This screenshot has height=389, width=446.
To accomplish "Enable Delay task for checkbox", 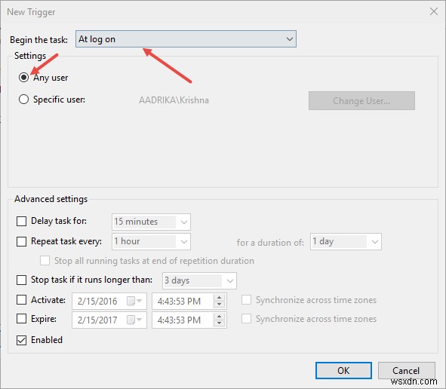I will pos(21,221).
